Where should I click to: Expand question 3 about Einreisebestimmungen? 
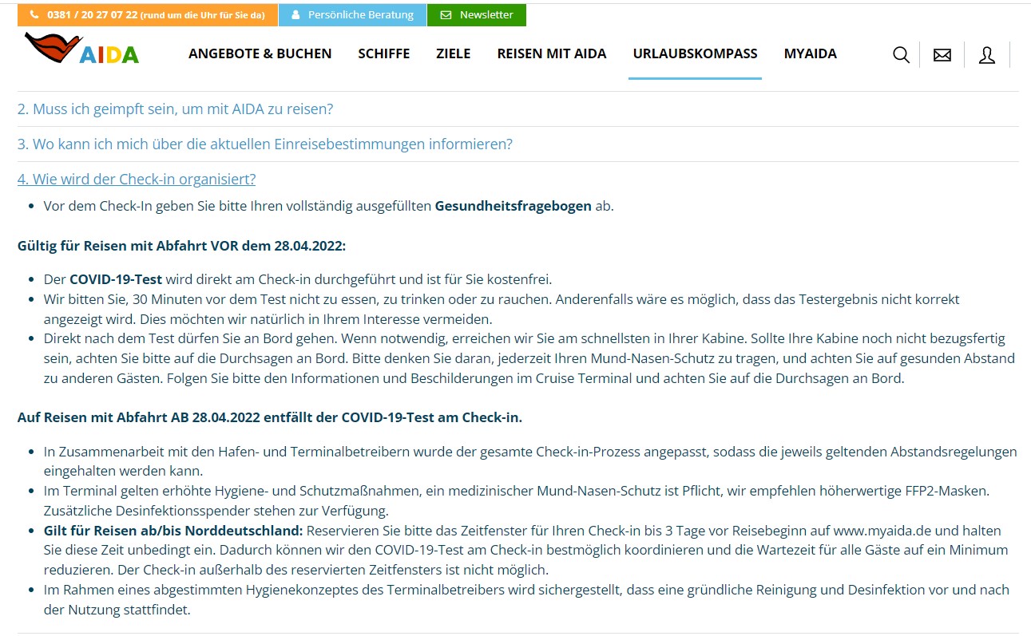click(264, 144)
